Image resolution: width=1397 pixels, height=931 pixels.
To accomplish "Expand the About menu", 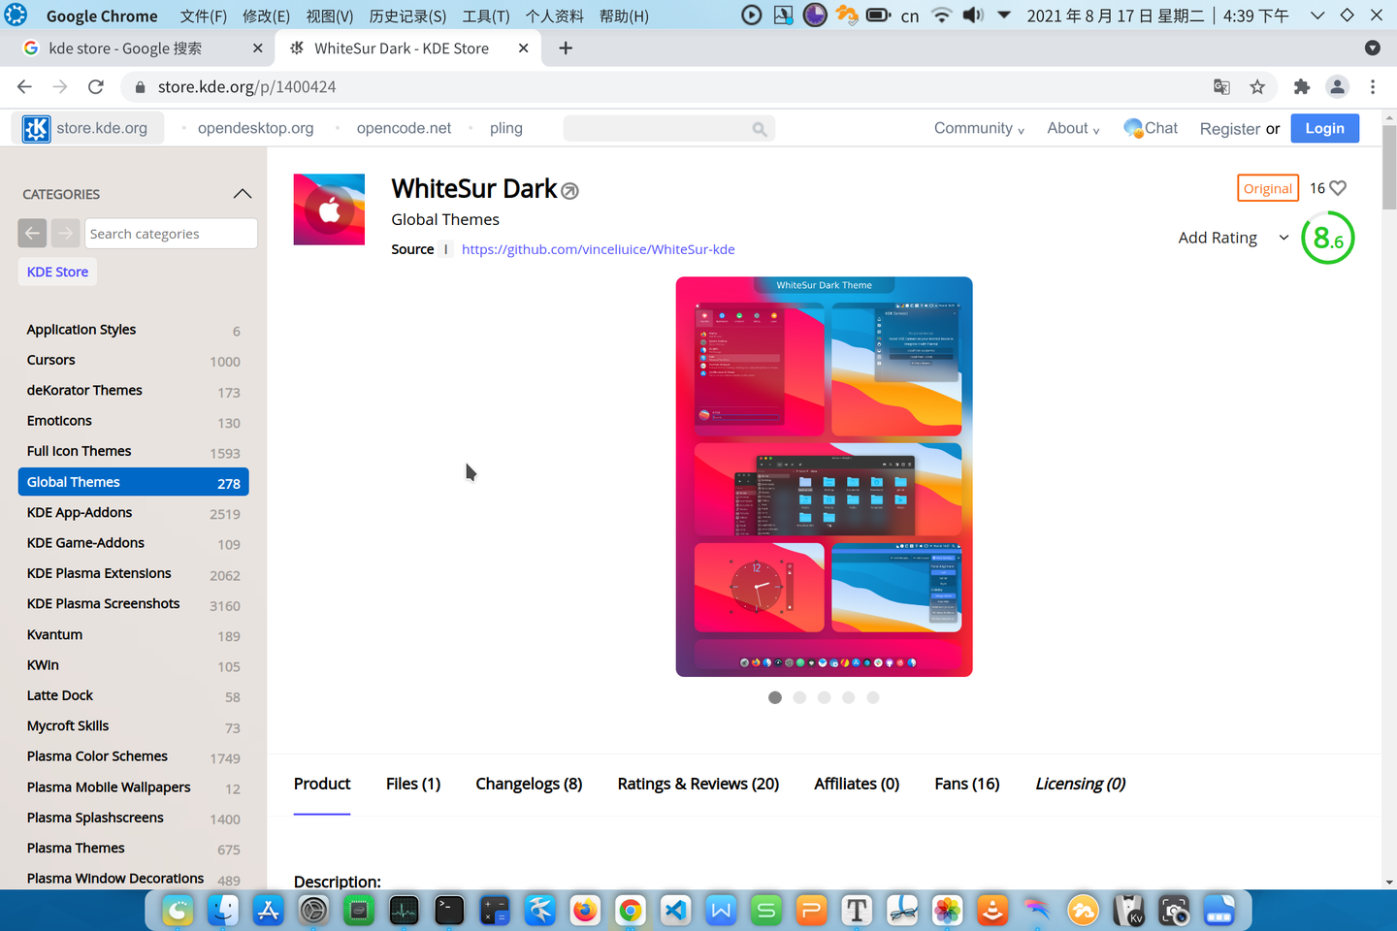I will click(x=1073, y=128).
